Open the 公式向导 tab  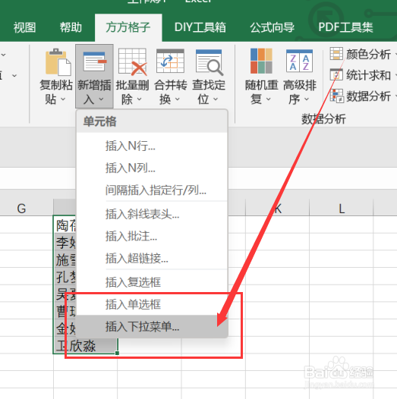click(x=272, y=27)
